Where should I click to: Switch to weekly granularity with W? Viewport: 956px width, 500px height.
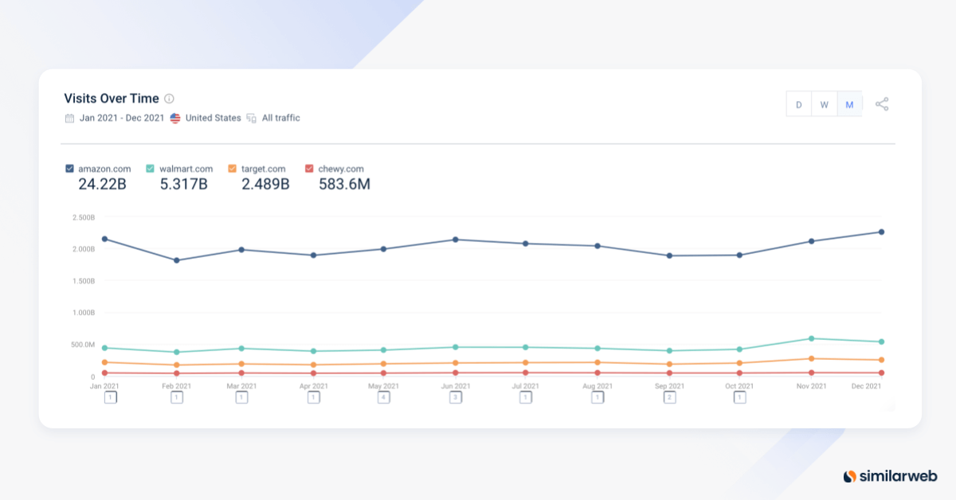825,104
